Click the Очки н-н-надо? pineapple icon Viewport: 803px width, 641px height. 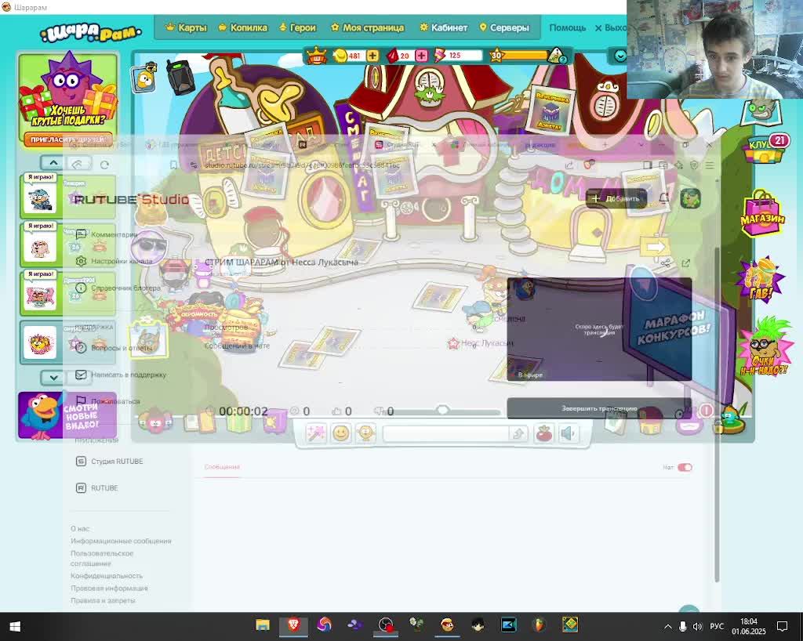pos(764,347)
